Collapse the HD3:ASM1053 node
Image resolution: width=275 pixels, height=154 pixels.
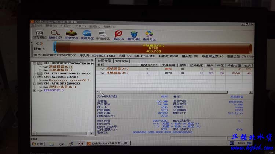point(34,84)
